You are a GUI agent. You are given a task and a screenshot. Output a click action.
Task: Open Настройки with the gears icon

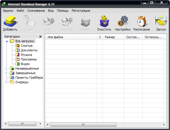point(123,21)
